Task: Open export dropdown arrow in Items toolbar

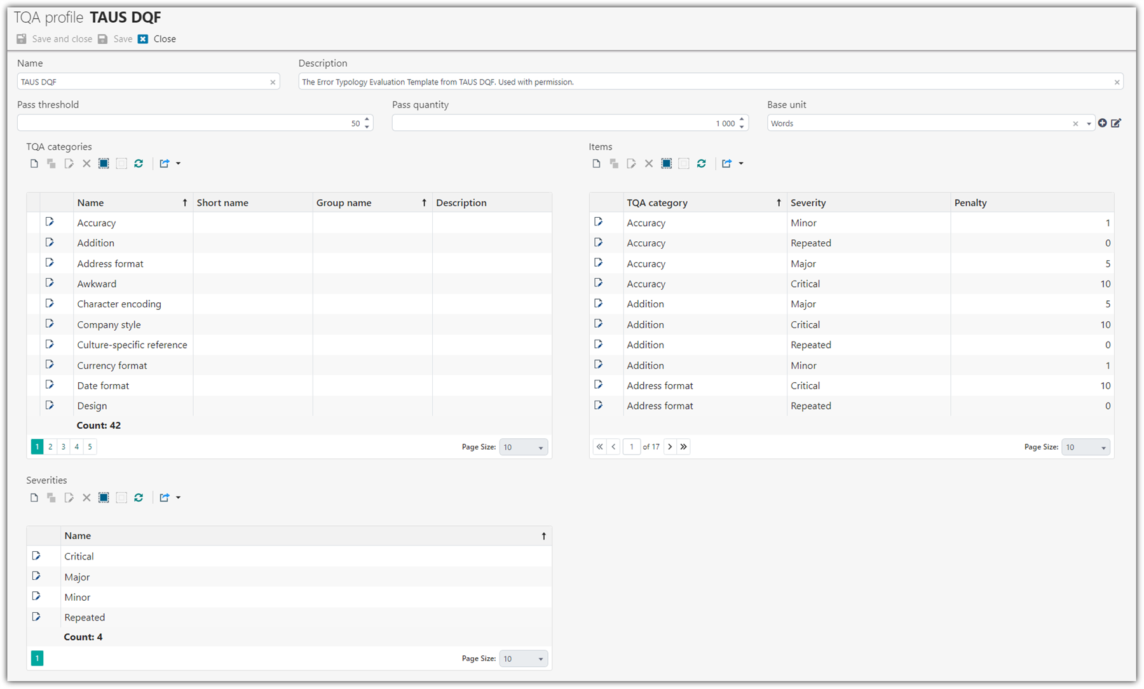Action: click(x=741, y=164)
